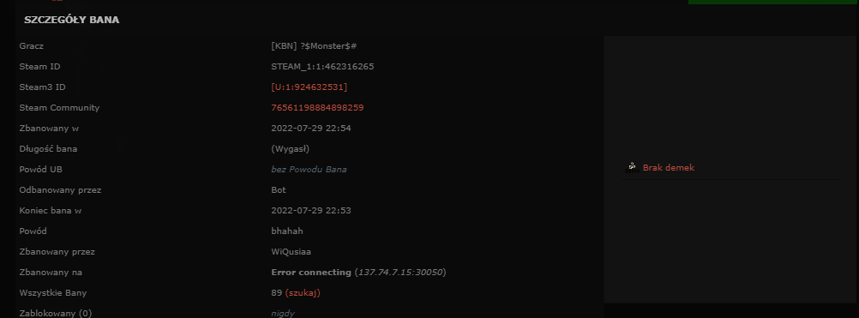The height and width of the screenshot is (318, 859).
Task: Click the nigdy value for Zablokowany
Action: tap(283, 314)
